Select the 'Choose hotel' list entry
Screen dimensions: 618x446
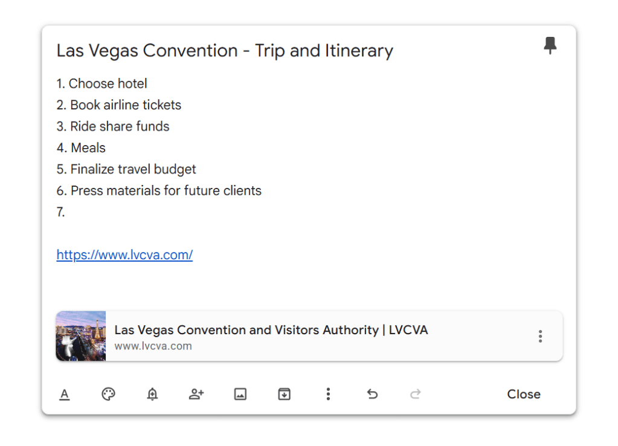pos(101,83)
